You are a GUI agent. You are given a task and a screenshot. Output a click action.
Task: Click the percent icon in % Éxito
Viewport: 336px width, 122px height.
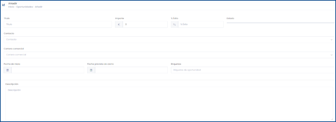tap(175, 25)
